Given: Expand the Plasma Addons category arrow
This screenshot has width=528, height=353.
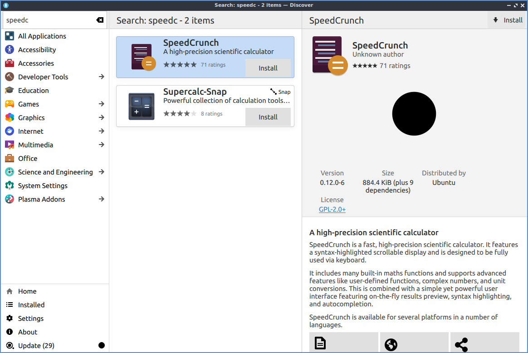Looking at the screenshot, I should pyautogui.click(x=102, y=199).
